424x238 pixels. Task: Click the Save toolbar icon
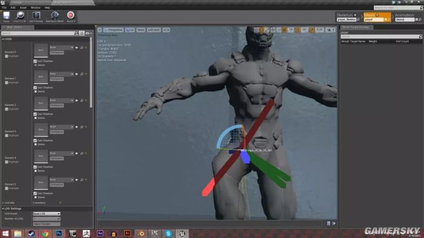coord(6,15)
